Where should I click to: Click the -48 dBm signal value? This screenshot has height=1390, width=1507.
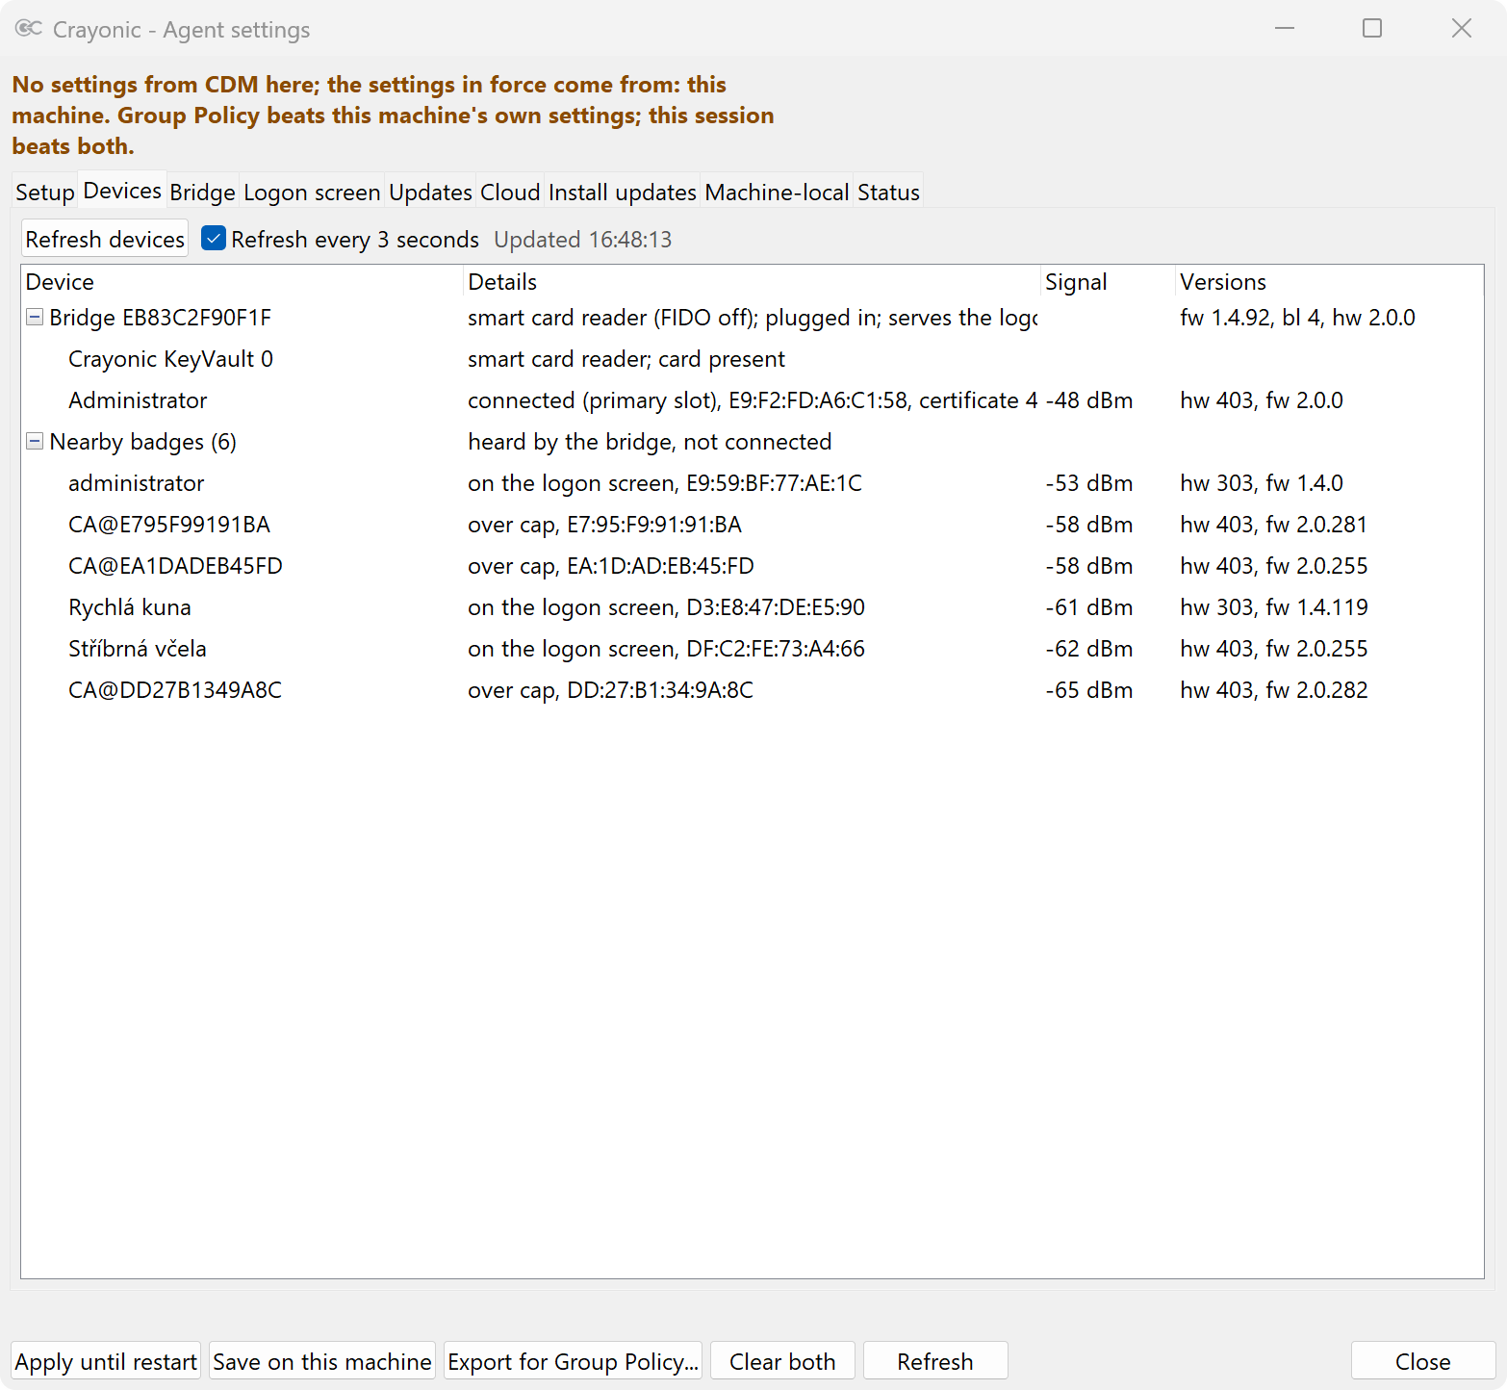point(1089,399)
